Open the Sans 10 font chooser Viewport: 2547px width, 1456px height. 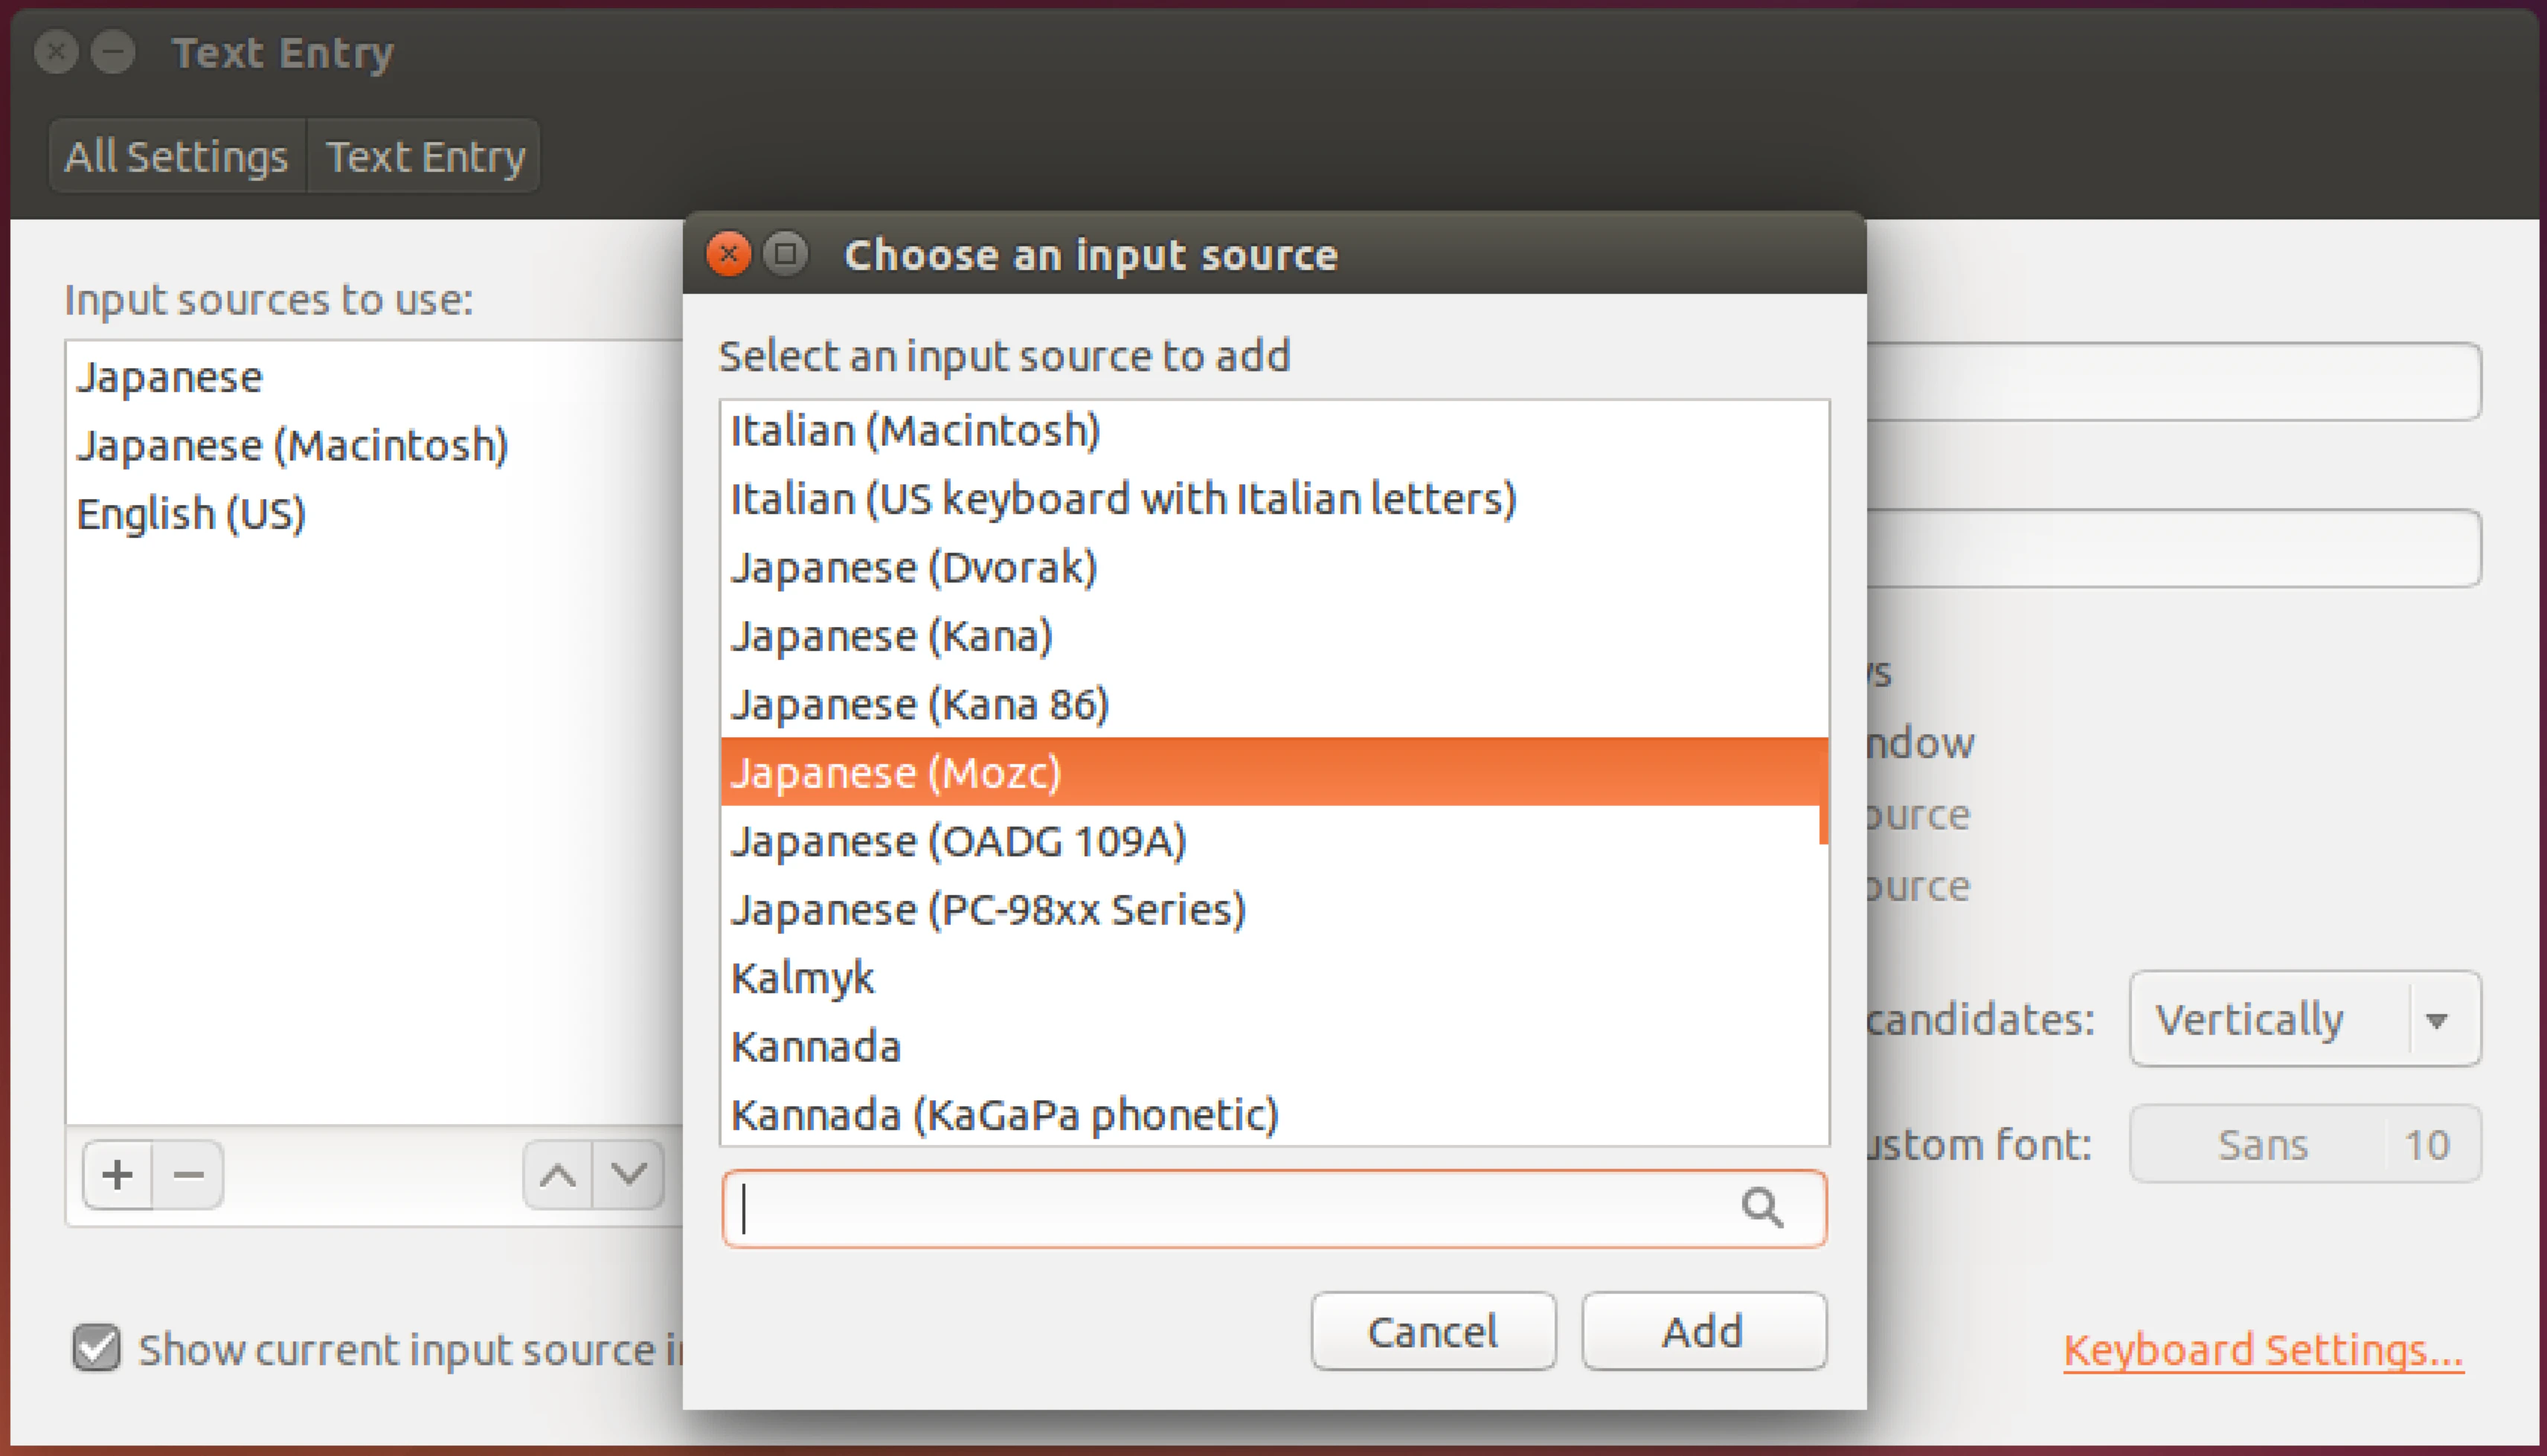pos(2305,1144)
